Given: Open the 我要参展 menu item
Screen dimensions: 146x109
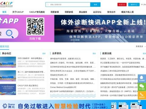Looking at the screenshot, I should tap(55, 12).
